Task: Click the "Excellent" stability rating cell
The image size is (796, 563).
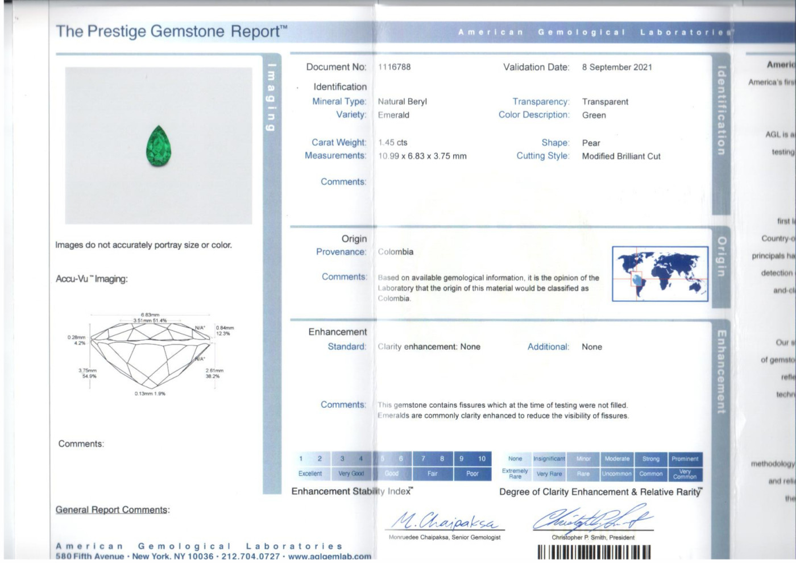Action: click(x=310, y=474)
